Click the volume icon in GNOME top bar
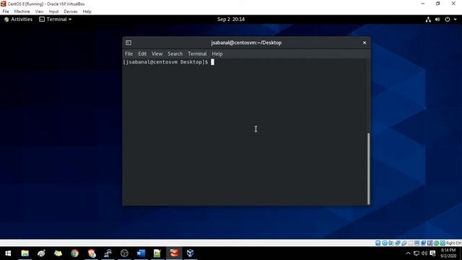This screenshot has width=462, height=260. click(x=437, y=19)
